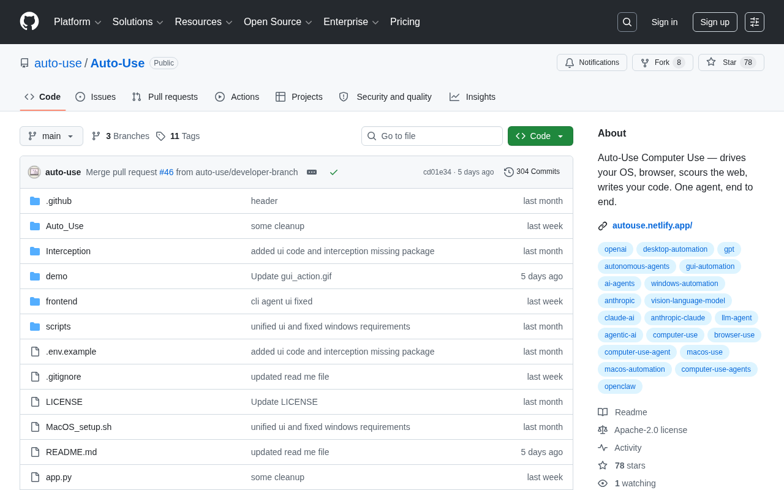784x490 pixels.
Task: Click the .env.example file icon
Action: pos(35,352)
